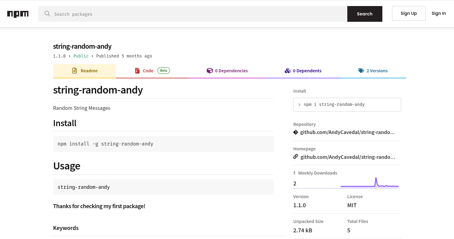
Task: Click the npm logo in the header
Action: (18, 14)
